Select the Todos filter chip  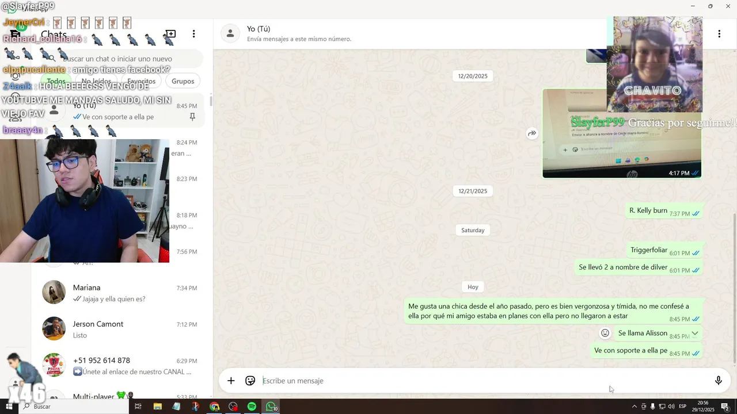(56, 81)
